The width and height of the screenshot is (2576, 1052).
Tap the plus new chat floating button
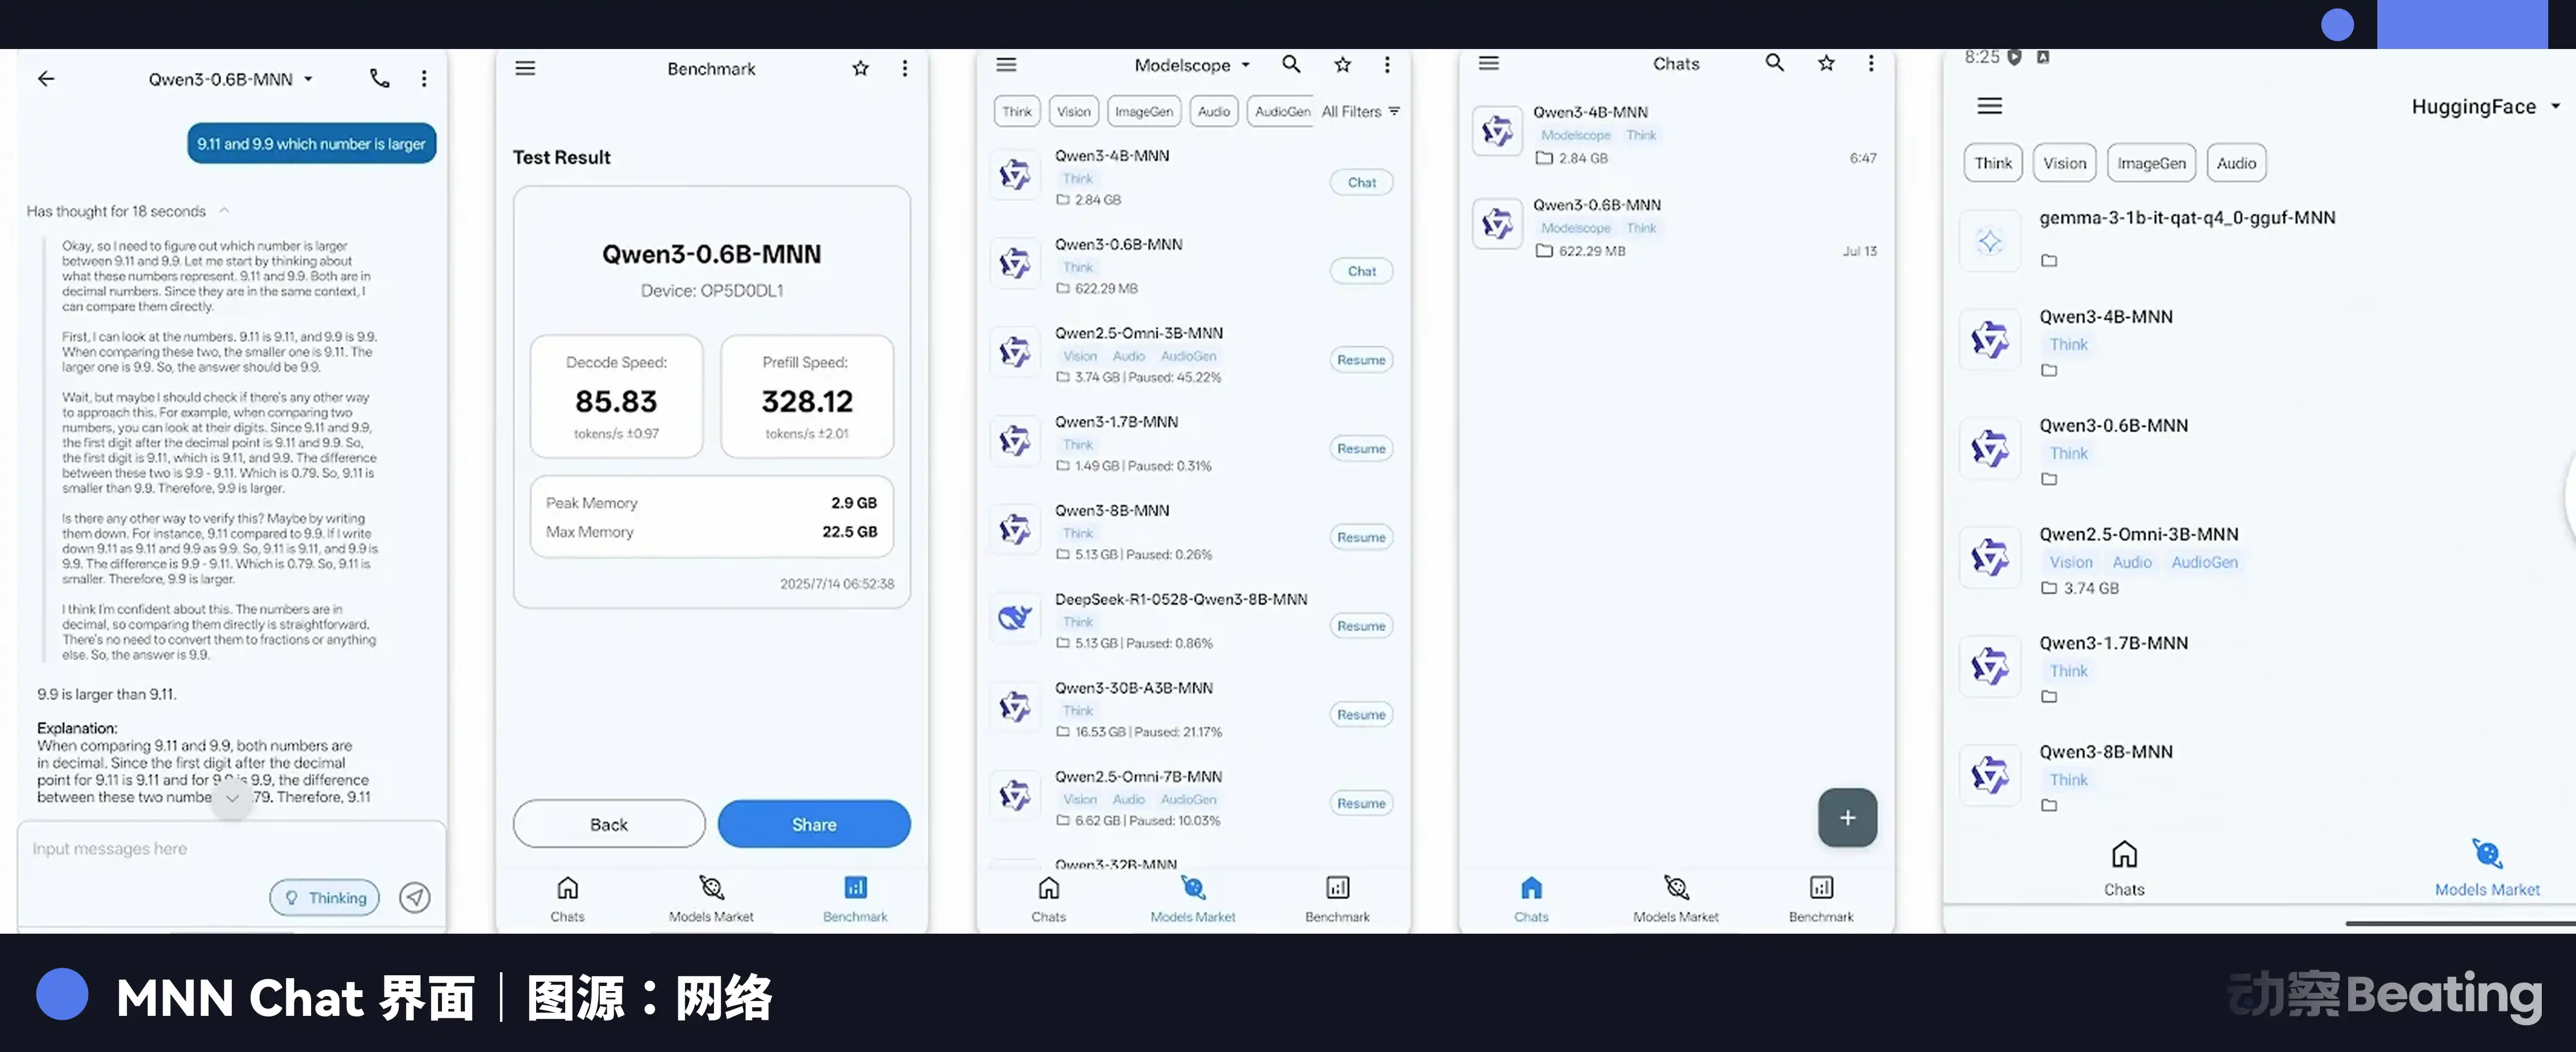pos(1846,817)
